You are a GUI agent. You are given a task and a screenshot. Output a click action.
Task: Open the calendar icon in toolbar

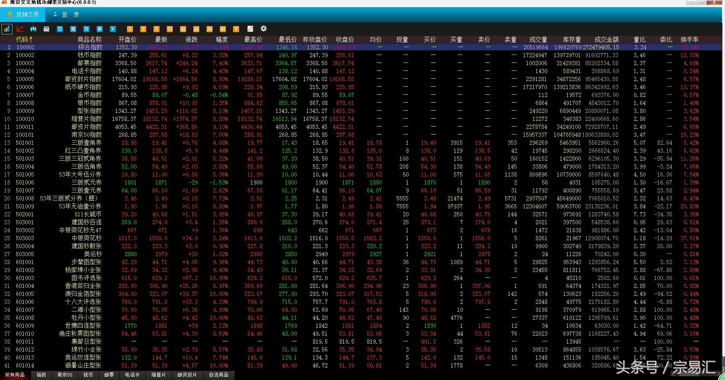click(x=47, y=29)
